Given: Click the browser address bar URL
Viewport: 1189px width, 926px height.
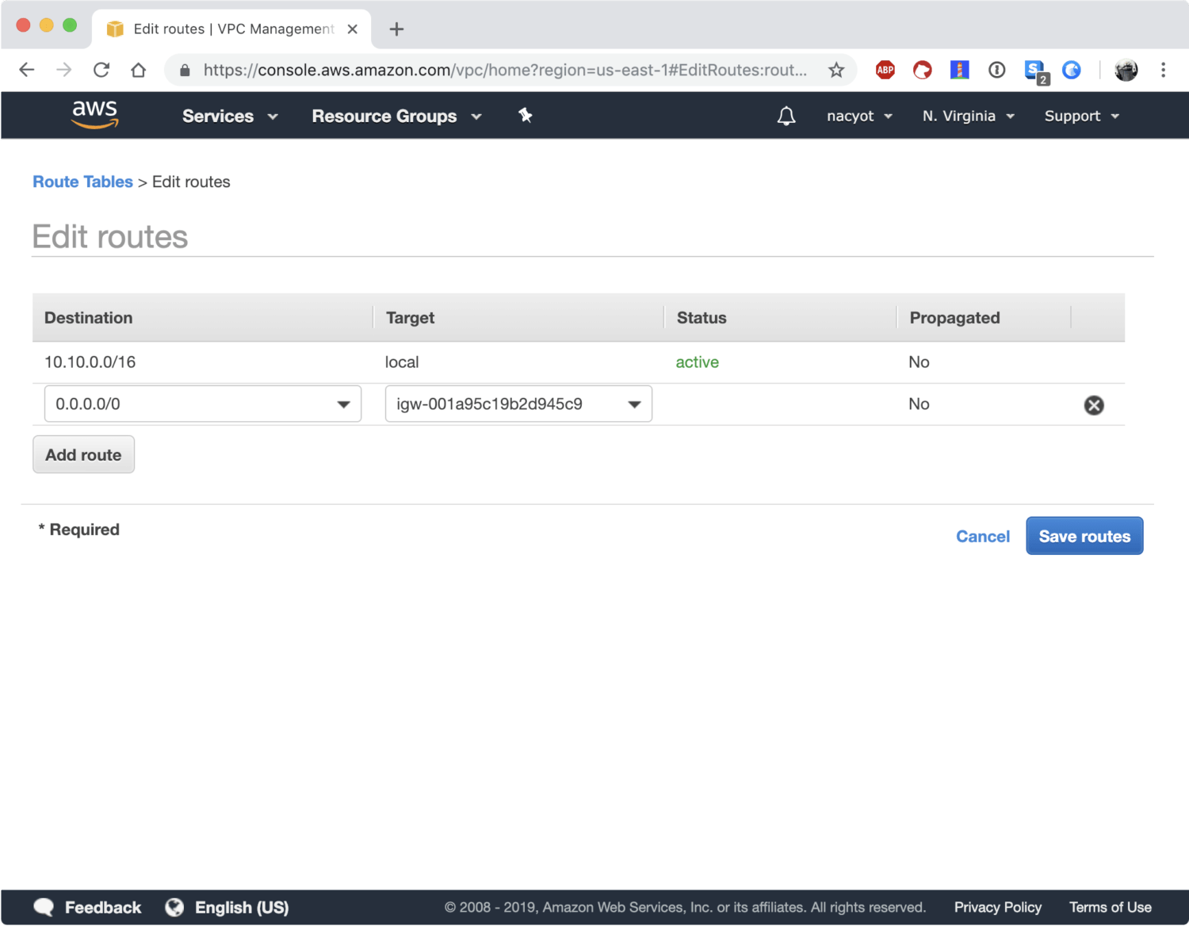Looking at the screenshot, I should pyautogui.click(x=505, y=70).
